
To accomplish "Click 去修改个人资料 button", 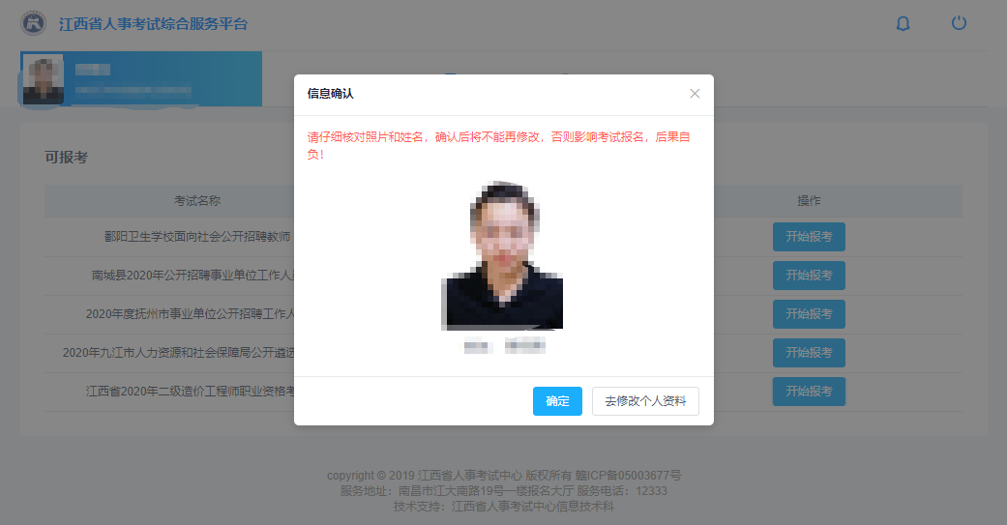I will click(x=645, y=401).
